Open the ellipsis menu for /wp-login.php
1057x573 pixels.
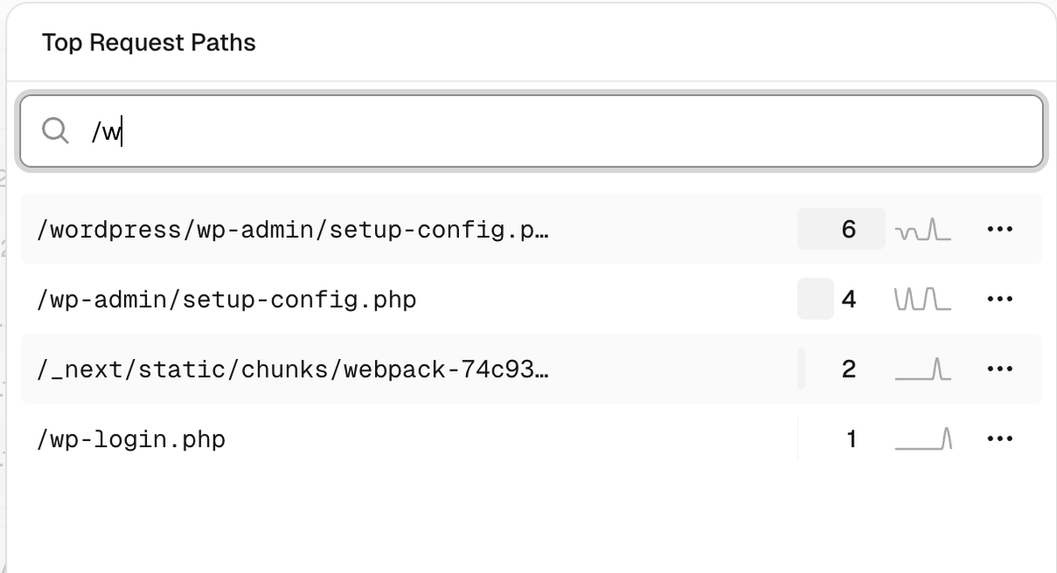point(1000,438)
